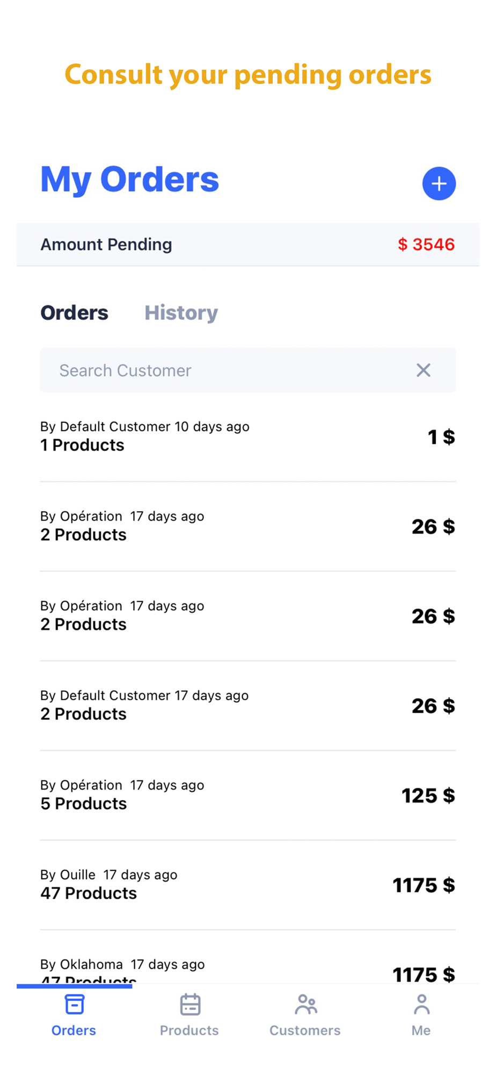Tap the 125 $ order total
Screen dimensions: 496x1075
428,795
